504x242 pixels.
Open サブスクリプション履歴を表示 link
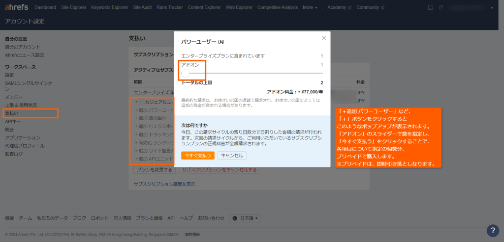pyautogui.click(x=164, y=184)
